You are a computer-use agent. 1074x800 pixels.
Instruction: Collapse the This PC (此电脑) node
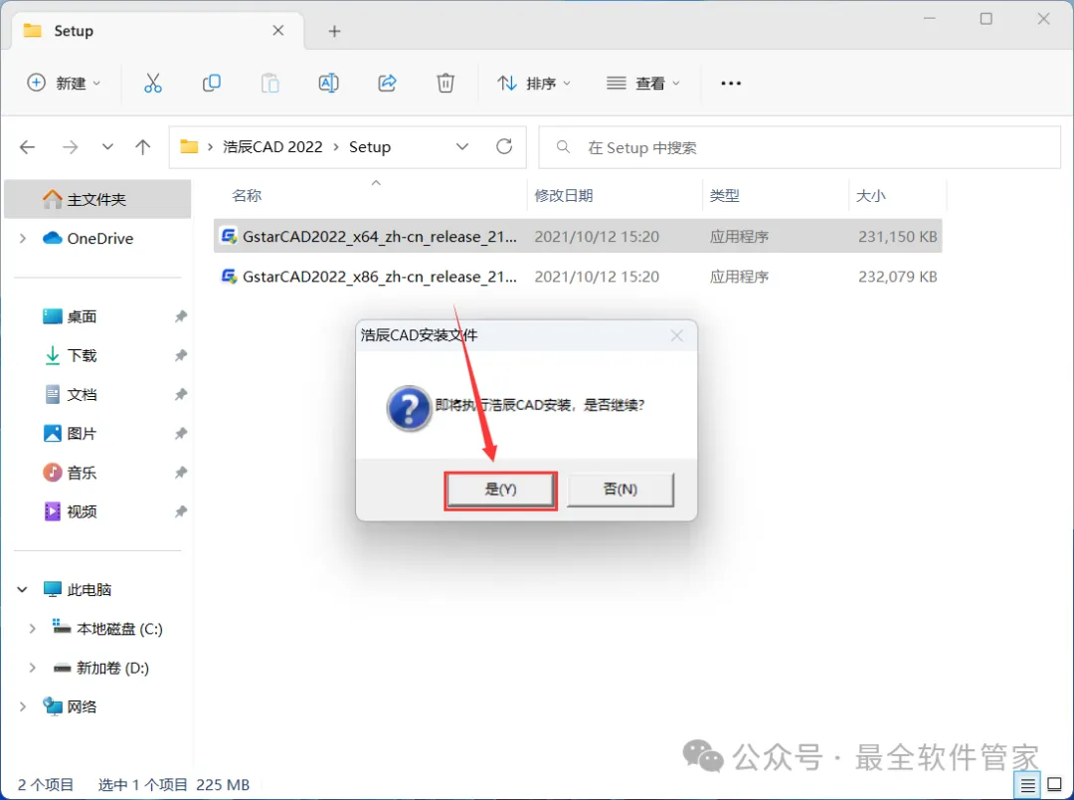(x=23, y=589)
